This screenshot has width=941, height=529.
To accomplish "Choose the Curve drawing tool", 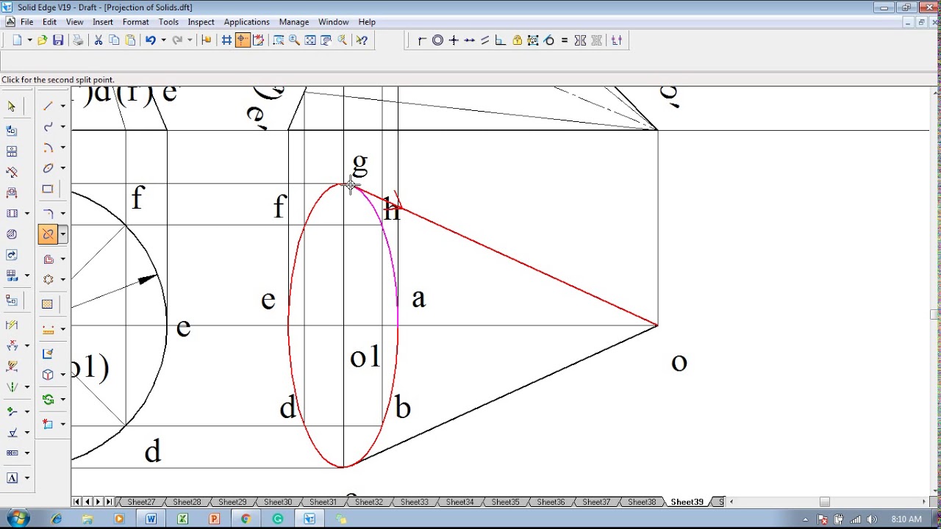I will [x=48, y=127].
